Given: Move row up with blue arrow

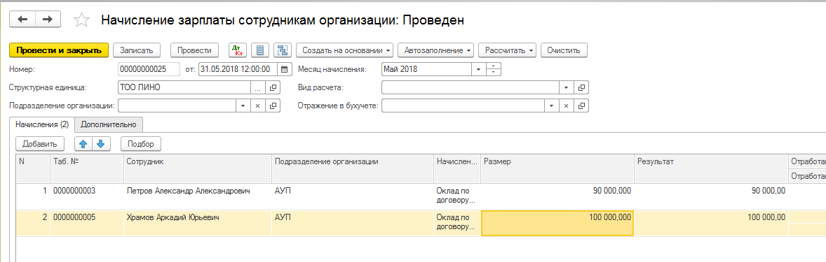Looking at the screenshot, I should pyautogui.click(x=83, y=143).
